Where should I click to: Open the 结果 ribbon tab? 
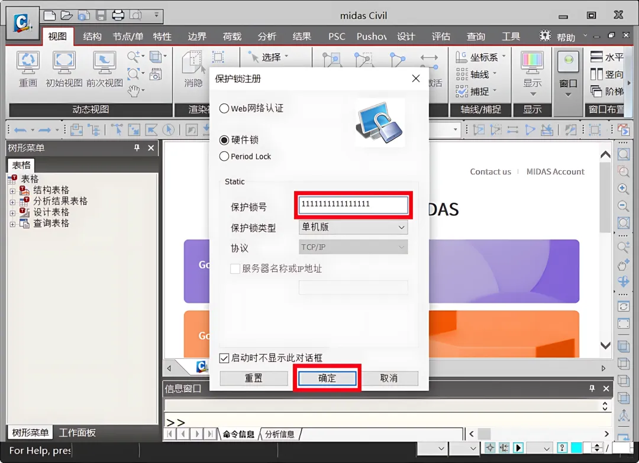coord(302,37)
